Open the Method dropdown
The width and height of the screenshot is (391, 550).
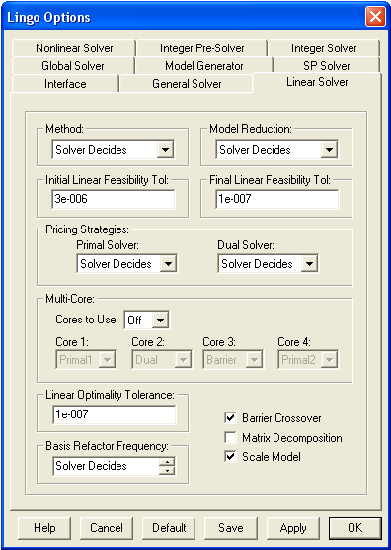[114, 150]
